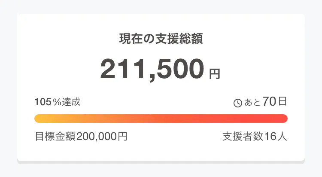This screenshot has width=322, height=177.
Task: Click the gray shadow strip under the card
Action: coord(161,162)
